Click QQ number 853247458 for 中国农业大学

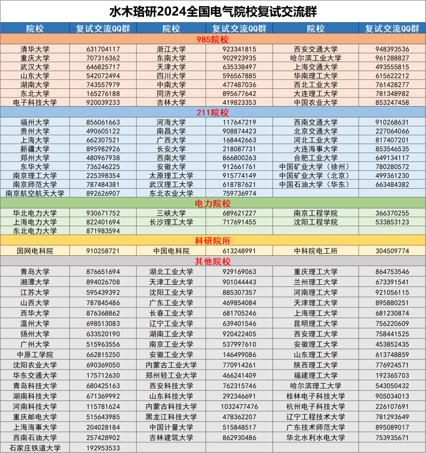(392, 103)
